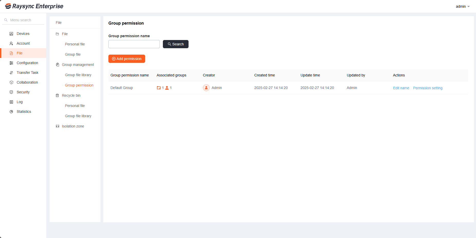Click the Default Group name cell
The width and height of the screenshot is (476, 238).
tap(122, 88)
